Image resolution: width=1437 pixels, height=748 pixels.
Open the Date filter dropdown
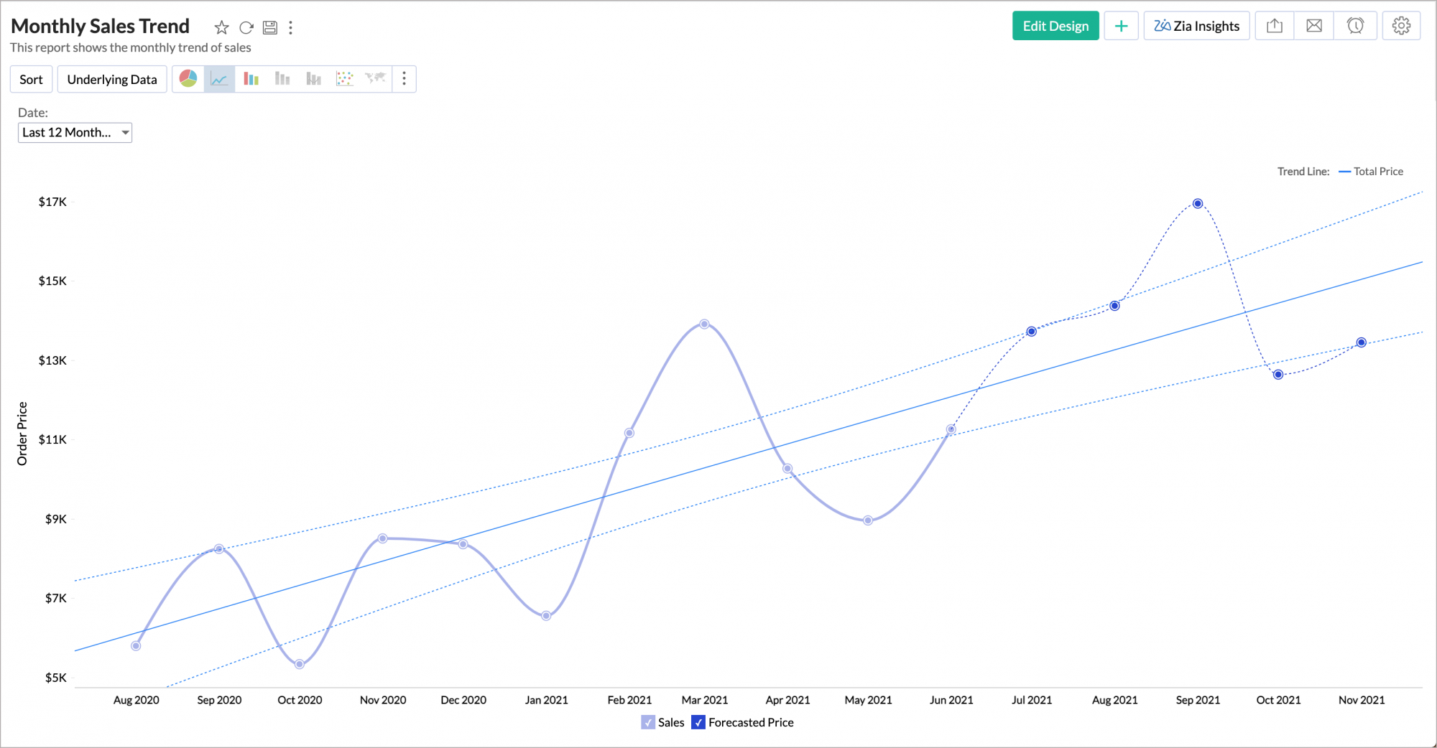tap(75, 133)
